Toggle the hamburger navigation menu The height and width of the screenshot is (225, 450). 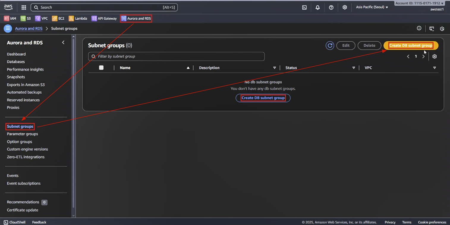pos(8,28)
